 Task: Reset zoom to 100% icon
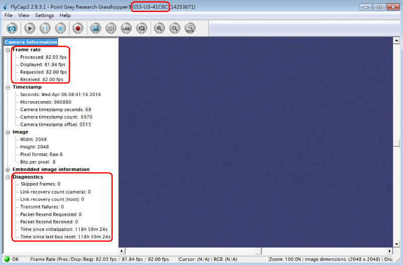click(190, 29)
